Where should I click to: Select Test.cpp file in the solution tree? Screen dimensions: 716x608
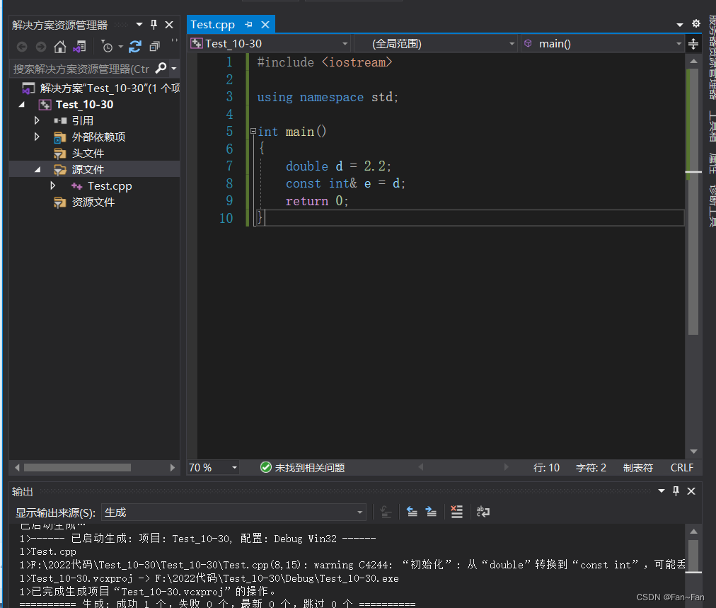(x=110, y=186)
